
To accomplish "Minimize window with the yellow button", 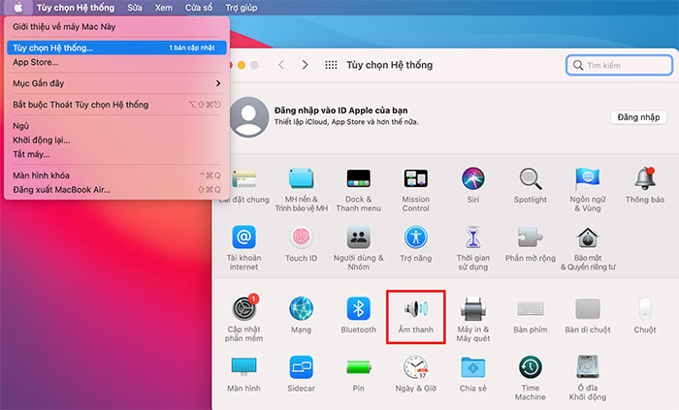I will tap(242, 65).
